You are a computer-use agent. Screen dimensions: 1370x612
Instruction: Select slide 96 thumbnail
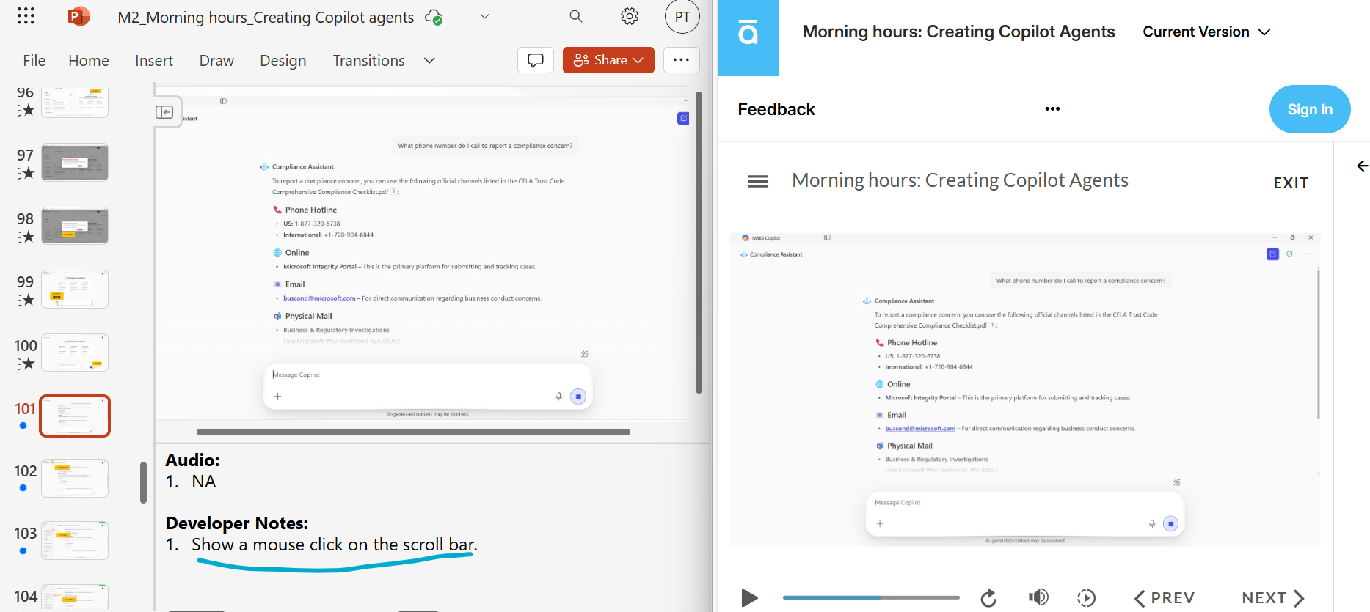point(75,102)
